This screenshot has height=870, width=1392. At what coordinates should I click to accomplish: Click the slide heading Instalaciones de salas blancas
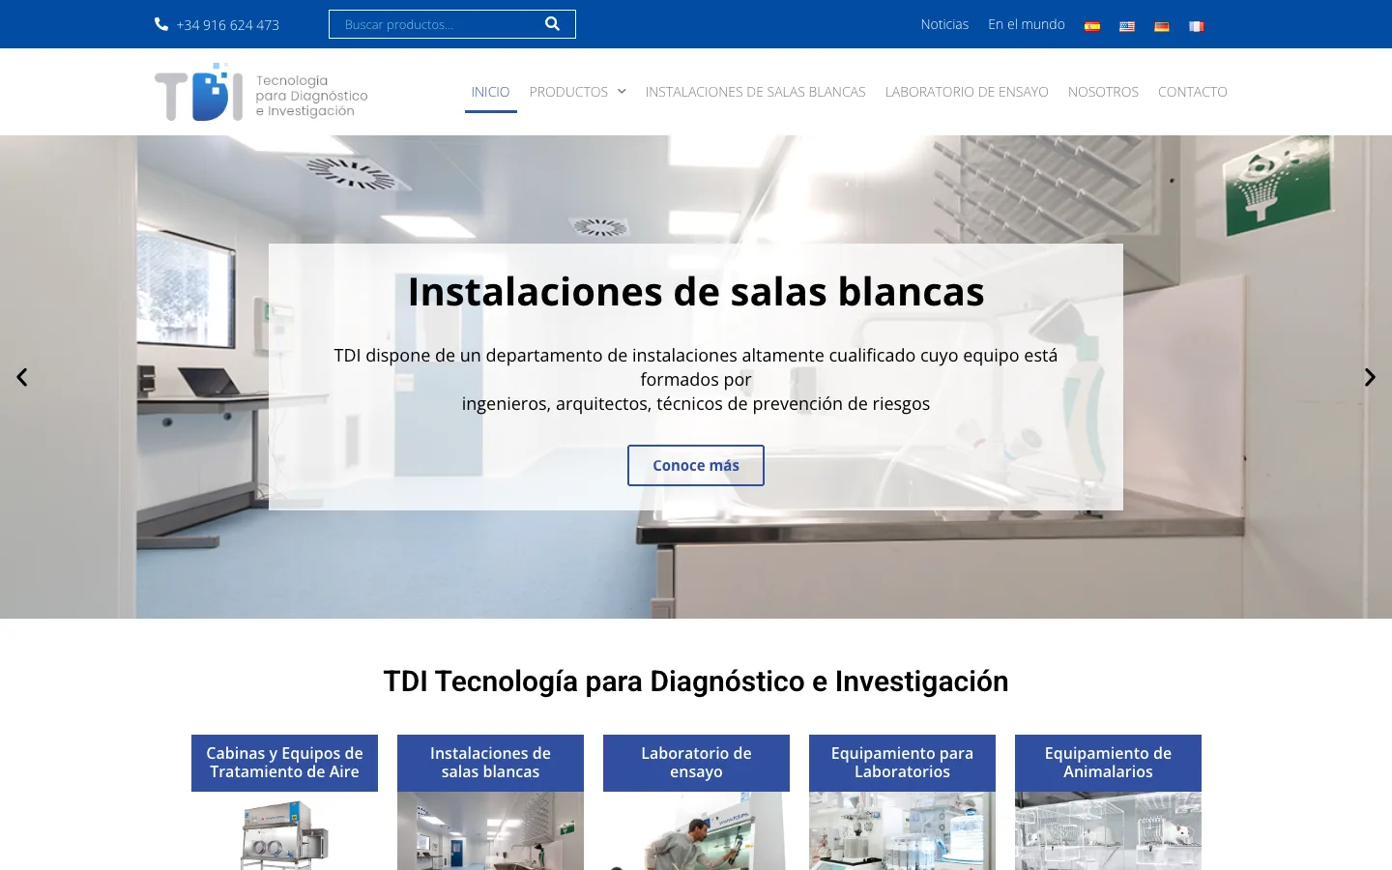(696, 292)
